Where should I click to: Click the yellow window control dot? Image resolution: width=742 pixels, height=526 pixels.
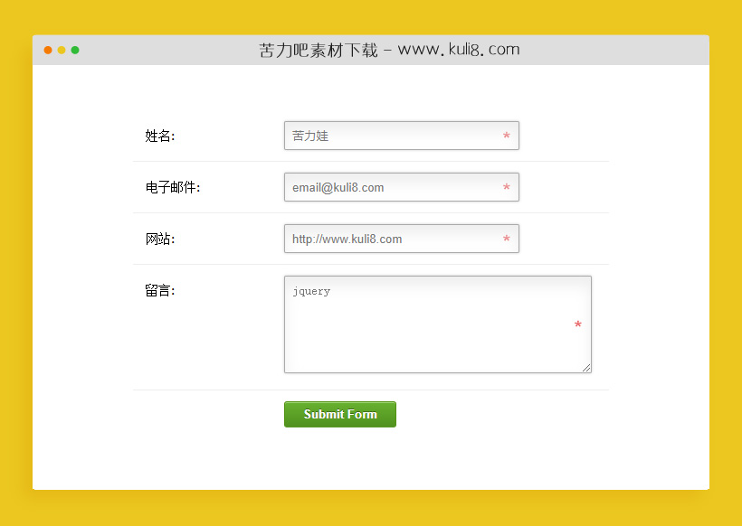tap(61, 51)
